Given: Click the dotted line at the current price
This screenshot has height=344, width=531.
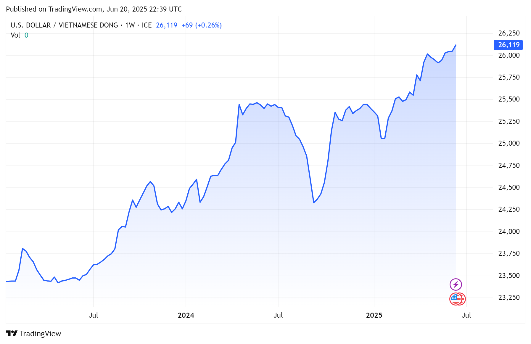Looking at the screenshot, I should coord(237,45).
